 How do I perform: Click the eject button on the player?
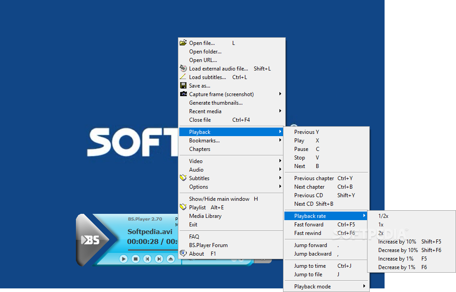tap(171, 259)
